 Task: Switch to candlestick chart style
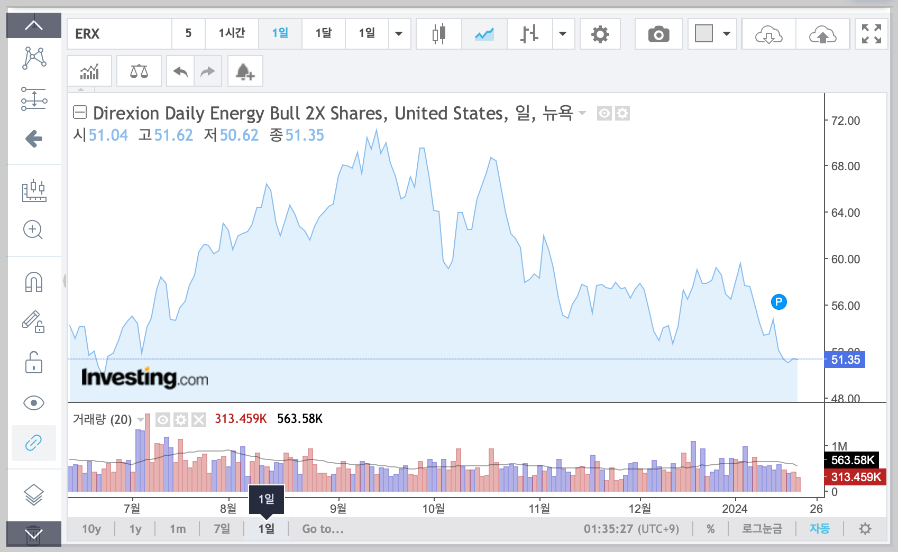click(x=439, y=34)
